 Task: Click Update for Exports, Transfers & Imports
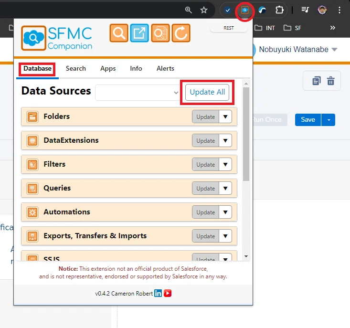click(x=206, y=236)
